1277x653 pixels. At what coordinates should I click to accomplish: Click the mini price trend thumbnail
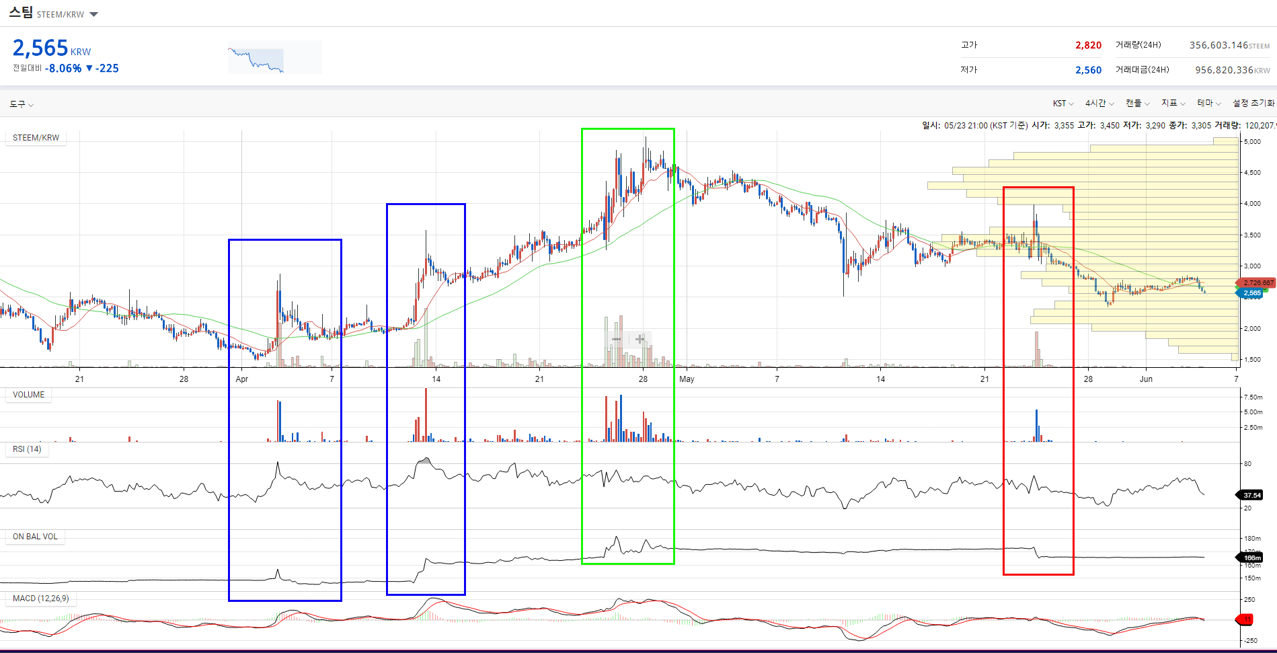pos(274,57)
